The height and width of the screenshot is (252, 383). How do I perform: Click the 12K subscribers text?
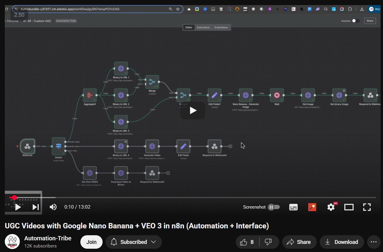pyautogui.click(x=40, y=246)
